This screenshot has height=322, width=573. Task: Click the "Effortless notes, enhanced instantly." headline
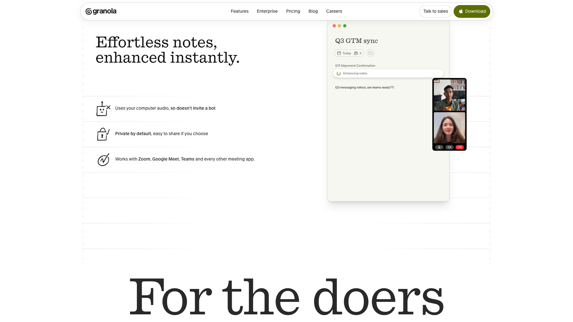pyautogui.click(x=167, y=50)
